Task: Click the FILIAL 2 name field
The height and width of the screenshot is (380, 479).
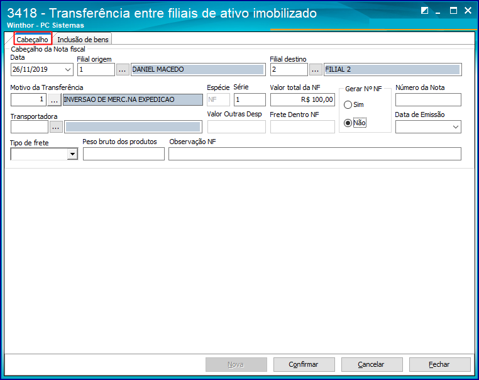Action: (x=393, y=69)
